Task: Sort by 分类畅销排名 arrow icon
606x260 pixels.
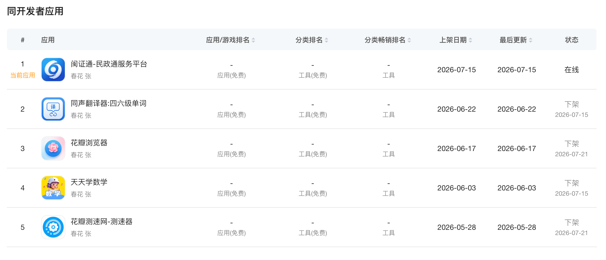Action: click(409, 40)
